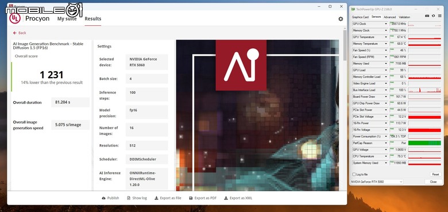Open GPU-Z hamburger menu icon
Image resolution: width=448 pixels, height=212 pixels.
pyautogui.click(x=439, y=16)
